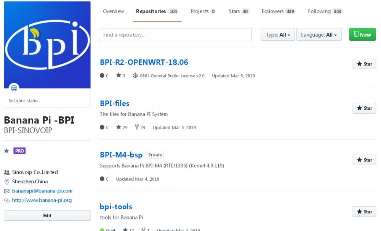Image resolution: width=381 pixels, height=231 pixels.
Task: Star the BPI-files repository
Action: [x=364, y=108]
